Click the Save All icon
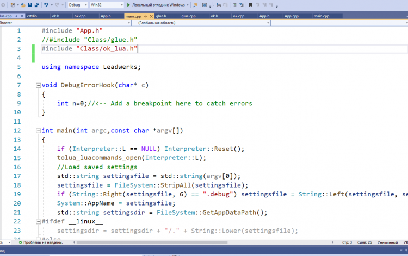The height and width of the screenshot is (256, 408). [x=36, y=5]
